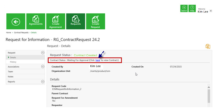The height and width of the screenshot is (112, 217).
Task: Select the Create Agreement tile
Action: point(55,21)
